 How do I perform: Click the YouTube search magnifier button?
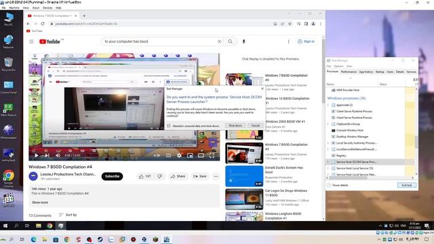coord(230,41)
